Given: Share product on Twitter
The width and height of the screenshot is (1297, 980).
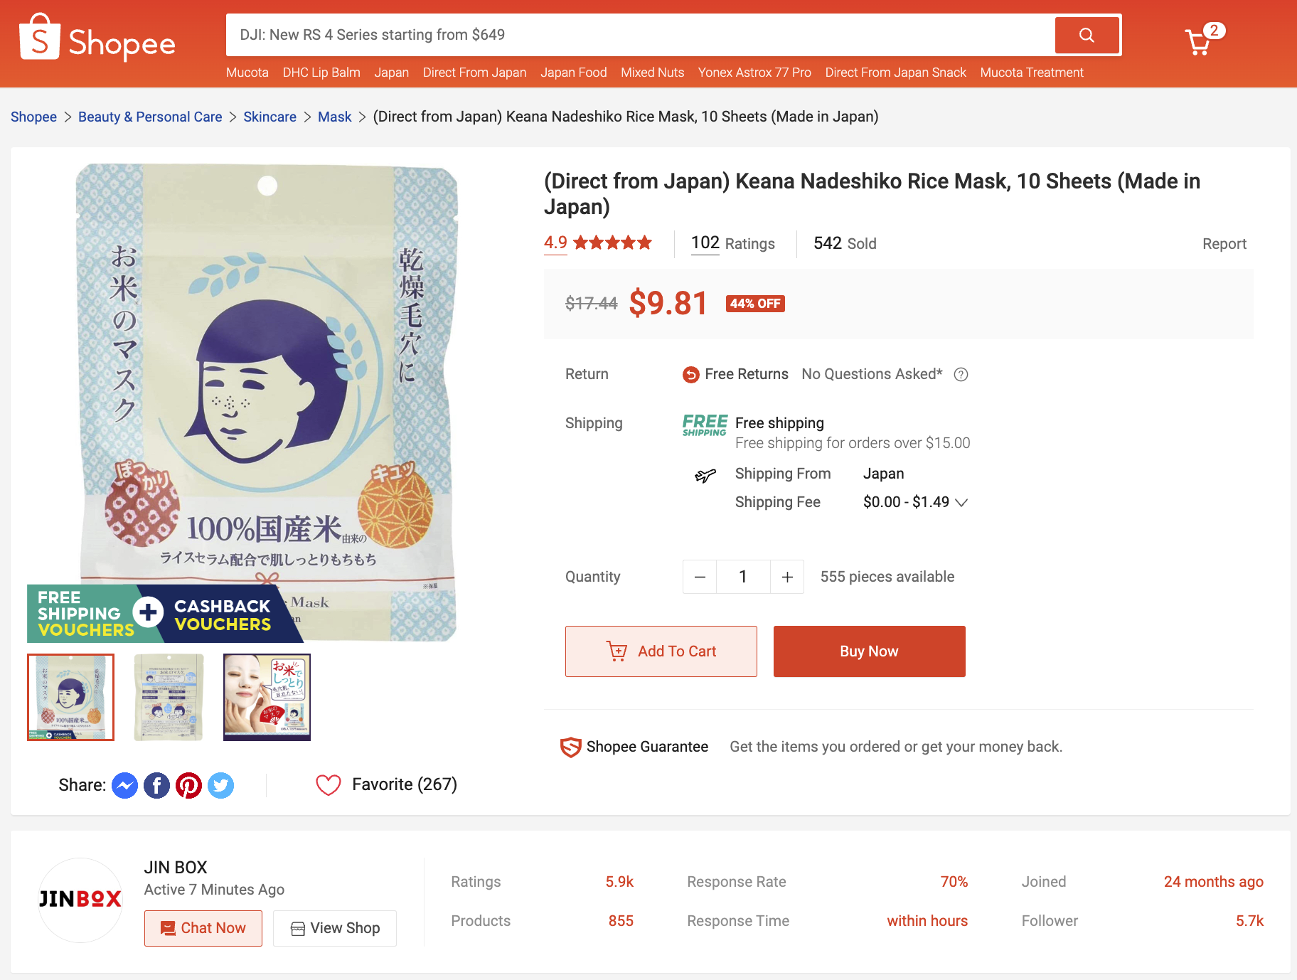Looking at the screenshot, I should tap(220, 785).
